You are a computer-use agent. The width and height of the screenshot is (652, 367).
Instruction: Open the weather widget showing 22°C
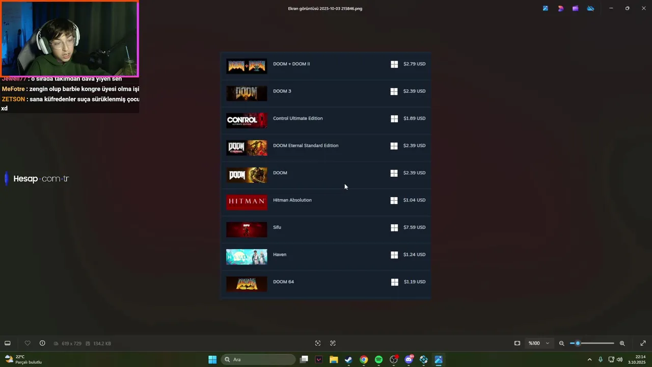click(x=23, y=359)
